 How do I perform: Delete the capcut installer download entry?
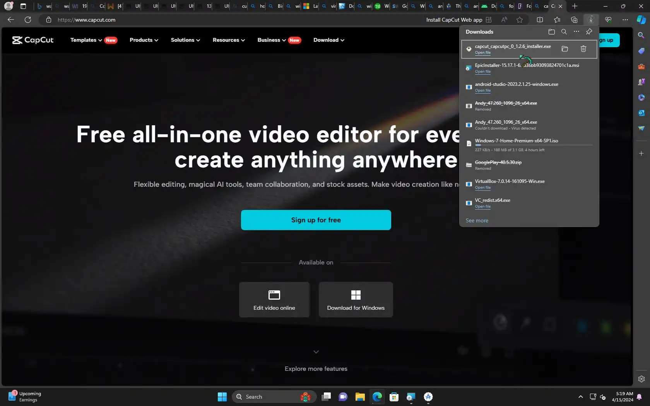[x=583, y=49]
